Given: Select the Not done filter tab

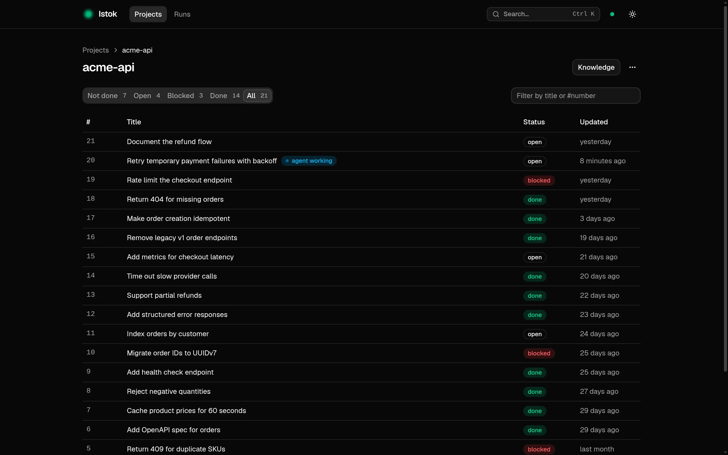Looking at the screenshot, I should 107,95.
